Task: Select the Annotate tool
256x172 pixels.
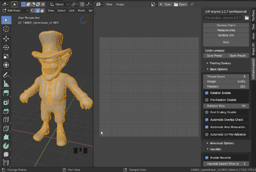Action: point(6,75)
